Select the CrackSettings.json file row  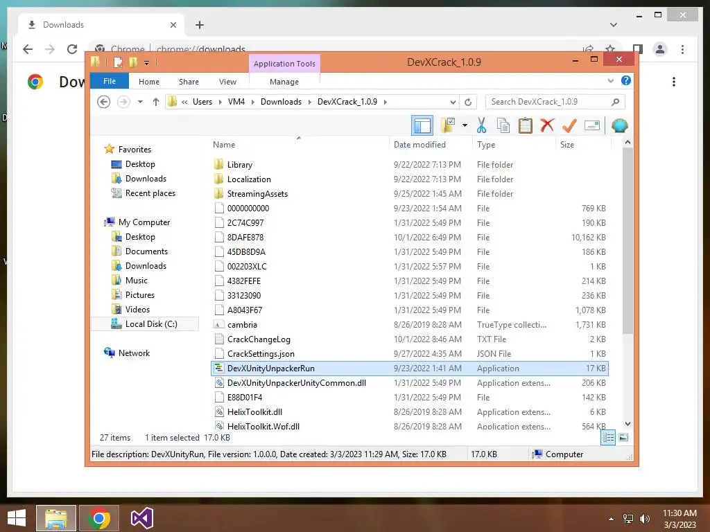[410, 354]
